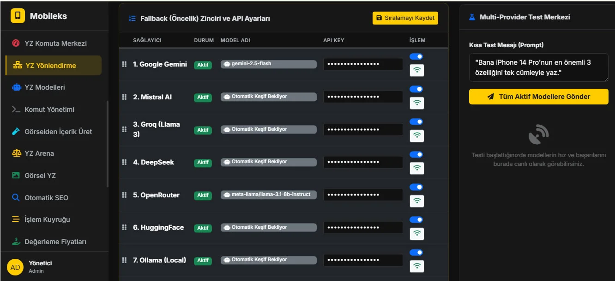Screen dimensions: 615x281
Task: Click the Google Gemini API key field
Action: (x=363, y=64)
